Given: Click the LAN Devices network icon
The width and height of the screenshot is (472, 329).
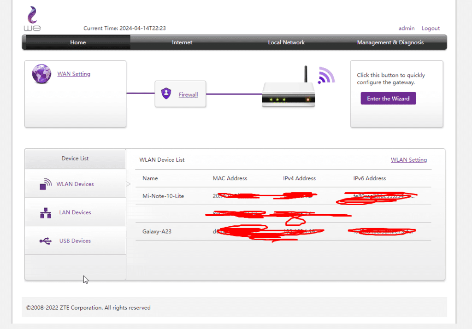Looking at the screenshot, I should point(46,212).
